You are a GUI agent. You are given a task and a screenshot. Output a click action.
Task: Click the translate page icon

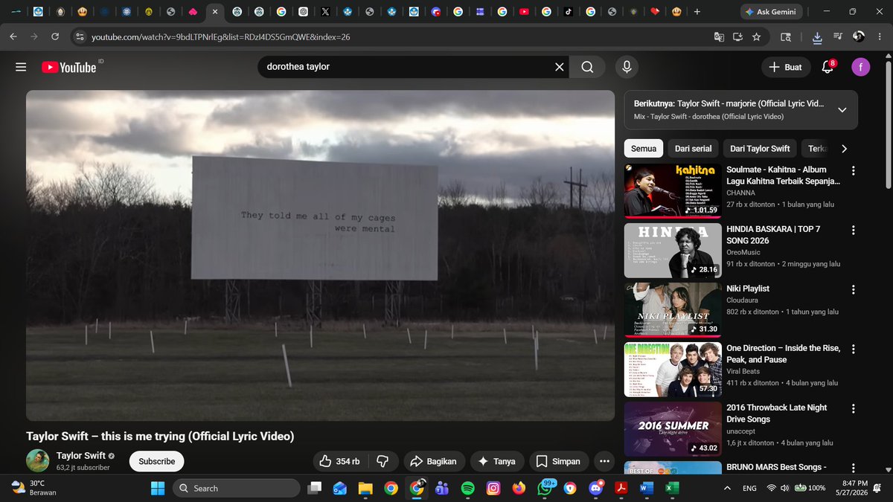719,36
